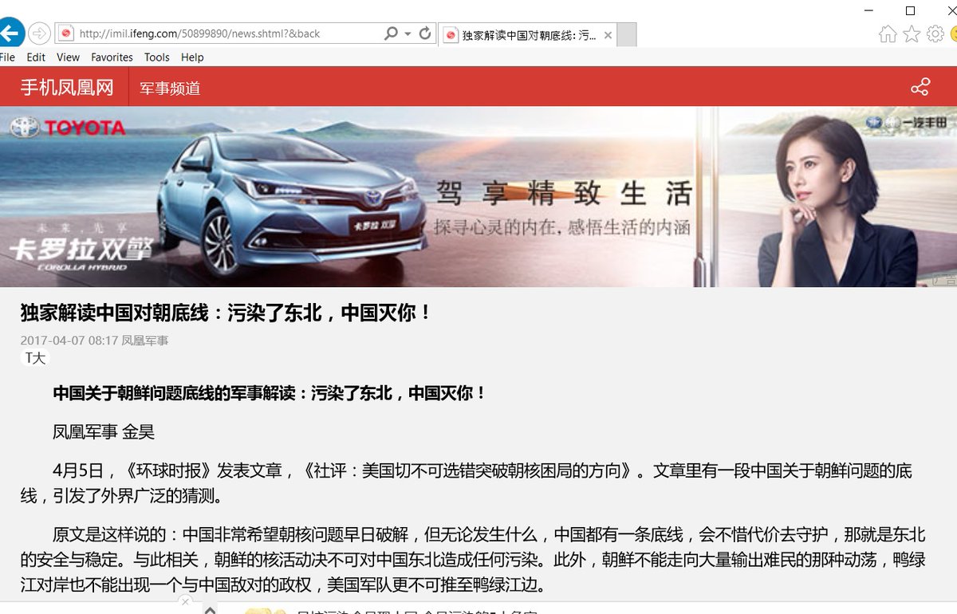Click the Toyota Corolla hybrid ad banner
The image size is (957, 614).
pyautogui.click(x=478, y=197)
